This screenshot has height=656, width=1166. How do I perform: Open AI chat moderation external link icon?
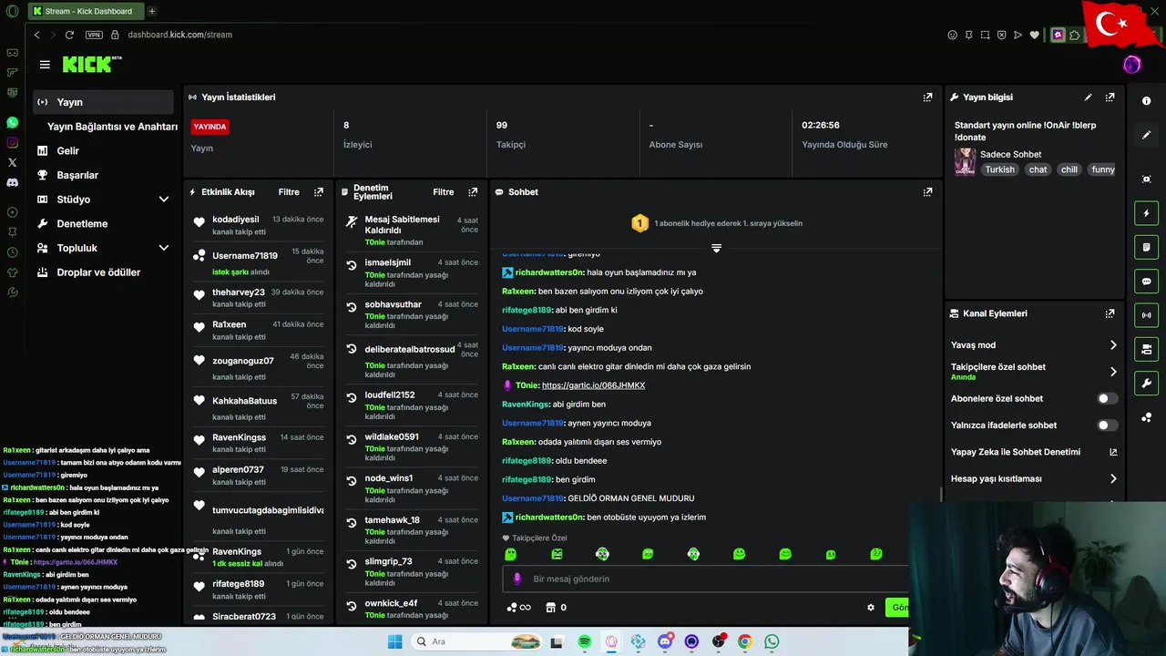tap(1113, 452)
